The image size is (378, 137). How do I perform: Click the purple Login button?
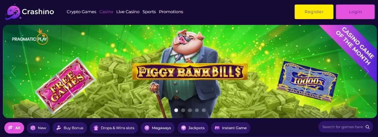point(355,12)
